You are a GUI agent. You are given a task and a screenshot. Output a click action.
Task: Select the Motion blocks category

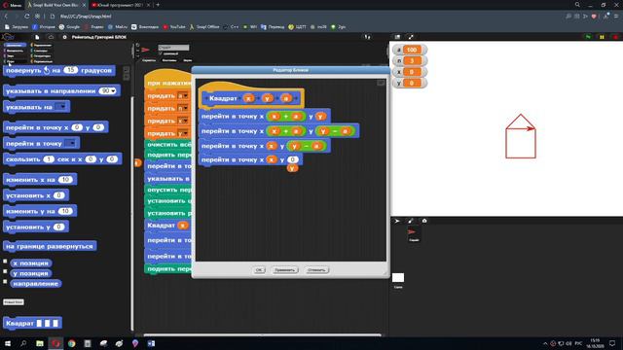[16, 46]
